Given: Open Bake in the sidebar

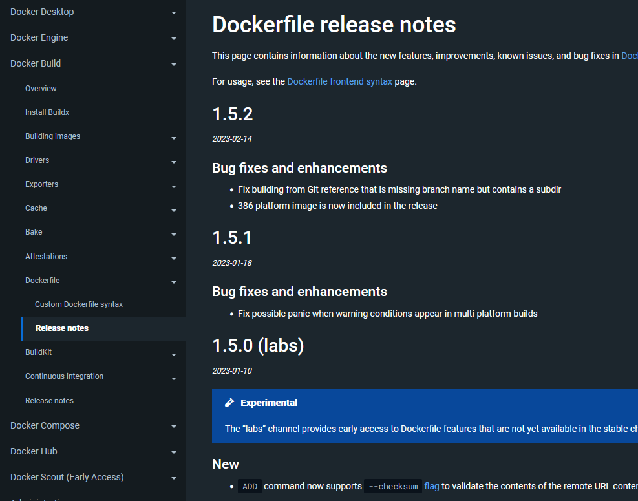Looking at the screenshot, I should tap(34, 232).
